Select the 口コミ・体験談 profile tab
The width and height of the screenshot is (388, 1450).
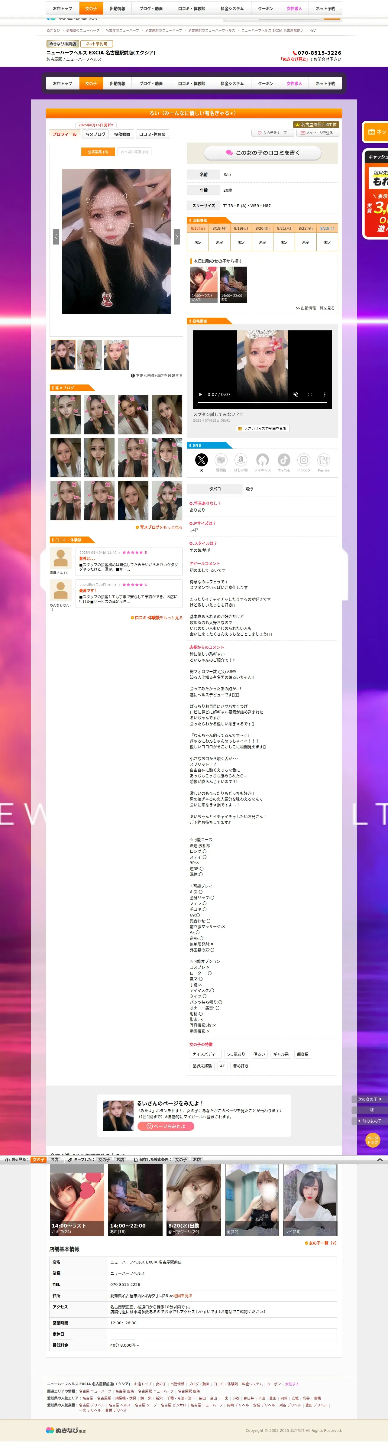(x=152, y=134)
